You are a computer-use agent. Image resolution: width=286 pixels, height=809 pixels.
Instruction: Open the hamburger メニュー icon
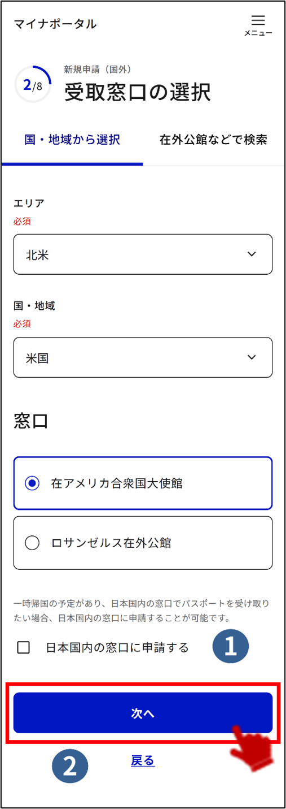(258, 25)
